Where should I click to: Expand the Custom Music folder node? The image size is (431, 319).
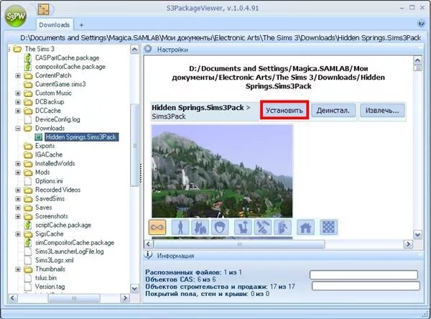pos(18,93)
